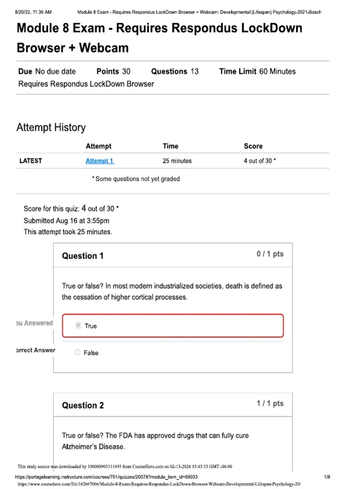The height and width of the screenshot is (489, 345).
Task: Click the portagelearning.instructure.com URL in footer
Action: pos(106,477)
